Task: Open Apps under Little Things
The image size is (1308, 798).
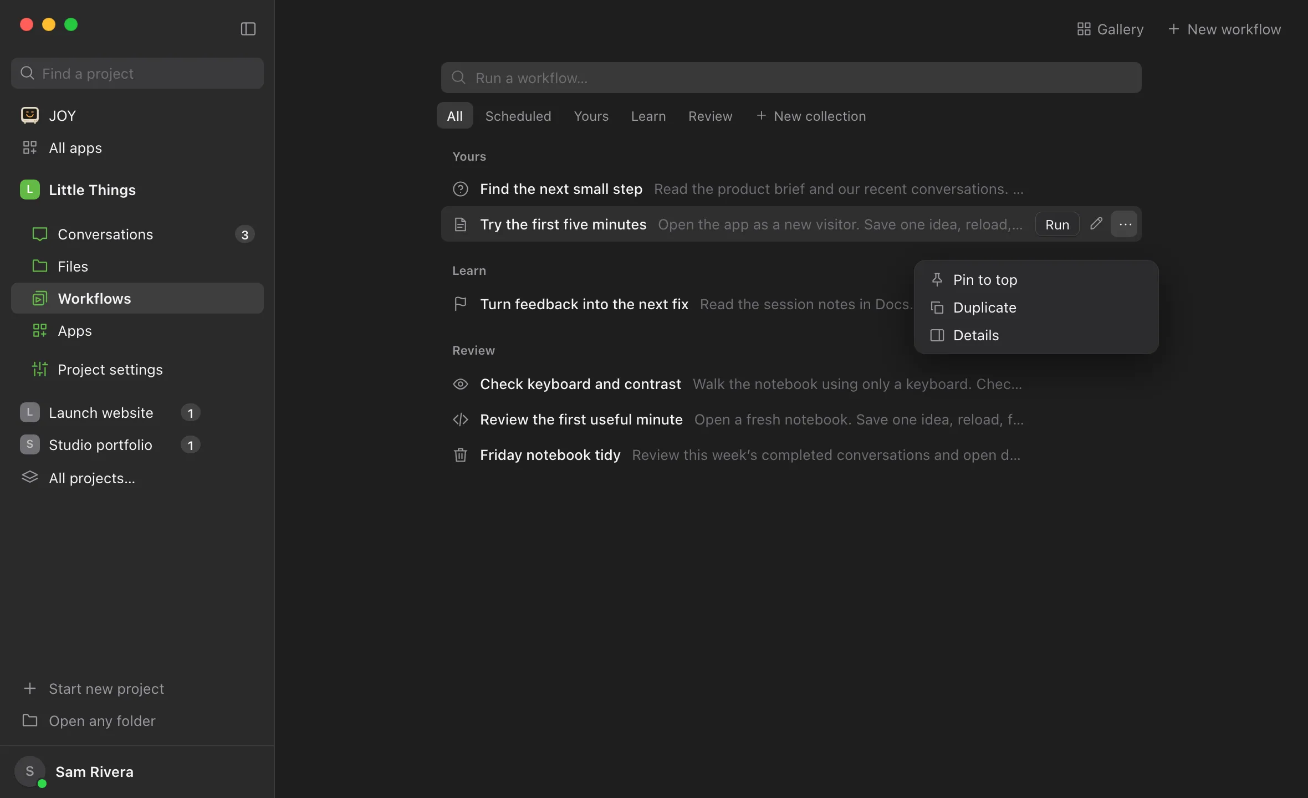Action: click(137, 330)
